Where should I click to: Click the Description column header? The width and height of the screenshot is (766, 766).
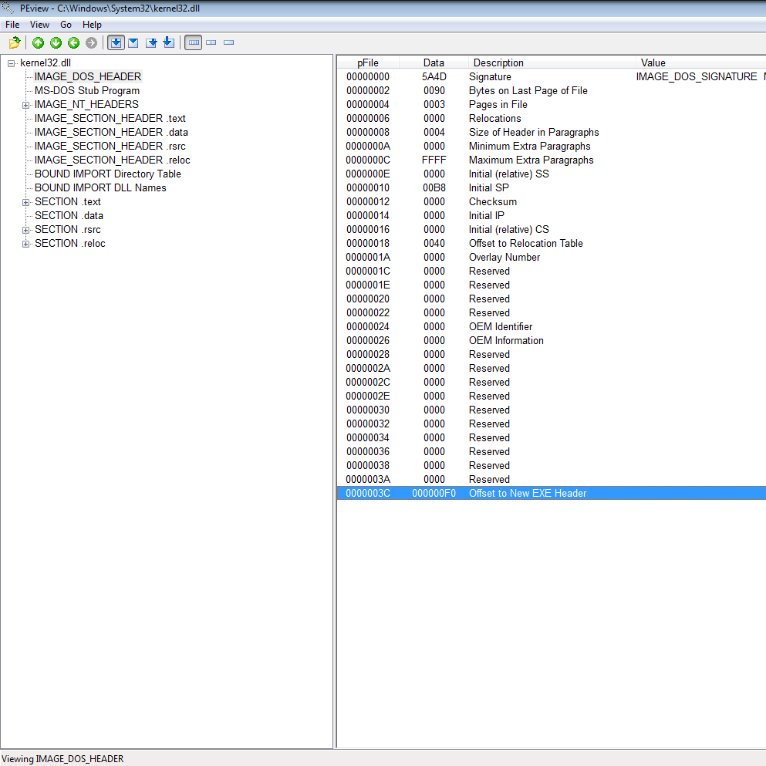[552, 62]
